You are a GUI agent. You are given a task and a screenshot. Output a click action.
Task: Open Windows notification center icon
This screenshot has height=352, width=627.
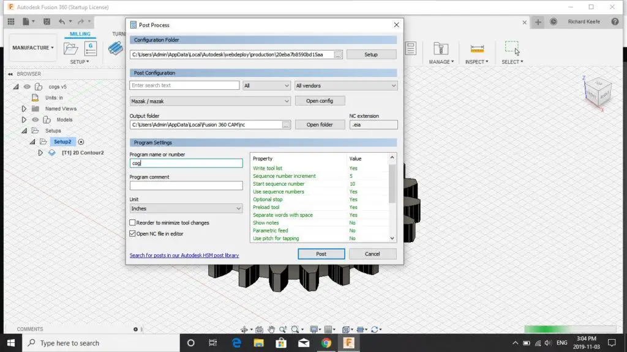[x=612, y=343]
